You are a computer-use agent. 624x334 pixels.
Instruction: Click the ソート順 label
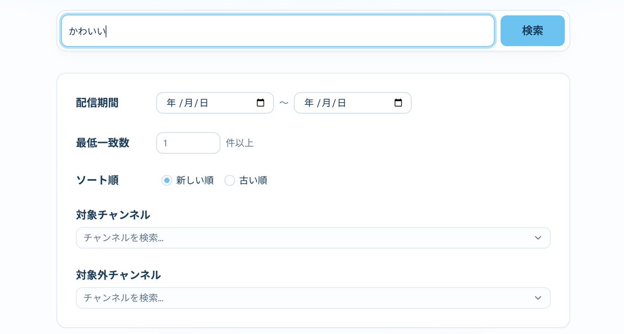point(97,181)
